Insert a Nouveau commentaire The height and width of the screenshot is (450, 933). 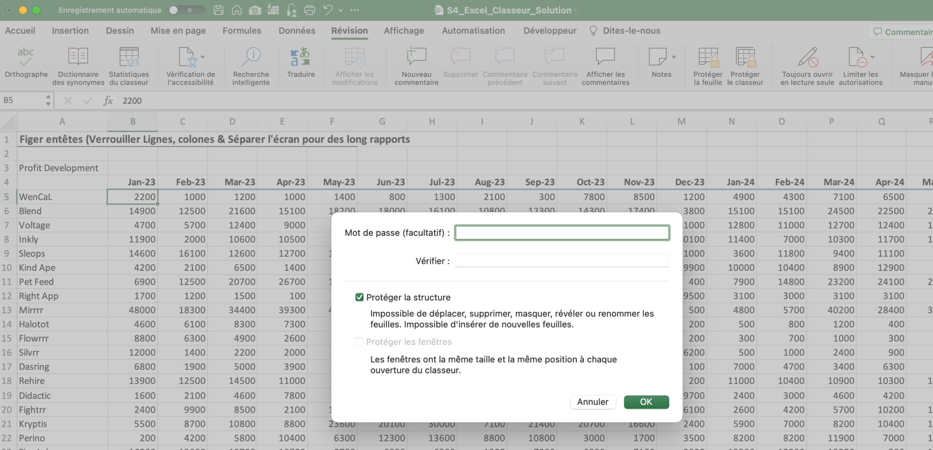pyautogui.click(x=416, y=64)
